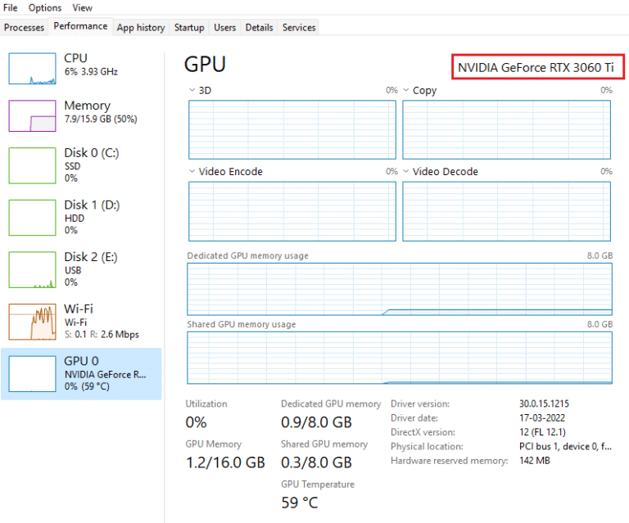Open the Video Encode engine dropdown
Screen dimensions: 629x523
192,171
